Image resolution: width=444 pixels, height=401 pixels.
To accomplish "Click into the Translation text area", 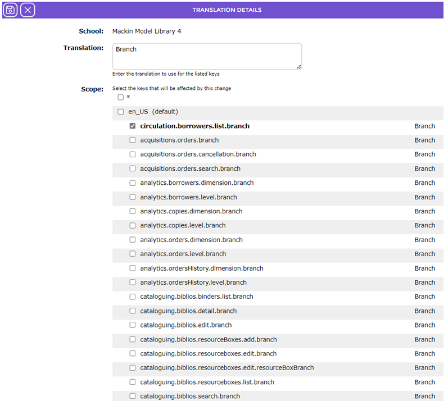I will coord(207,56).
